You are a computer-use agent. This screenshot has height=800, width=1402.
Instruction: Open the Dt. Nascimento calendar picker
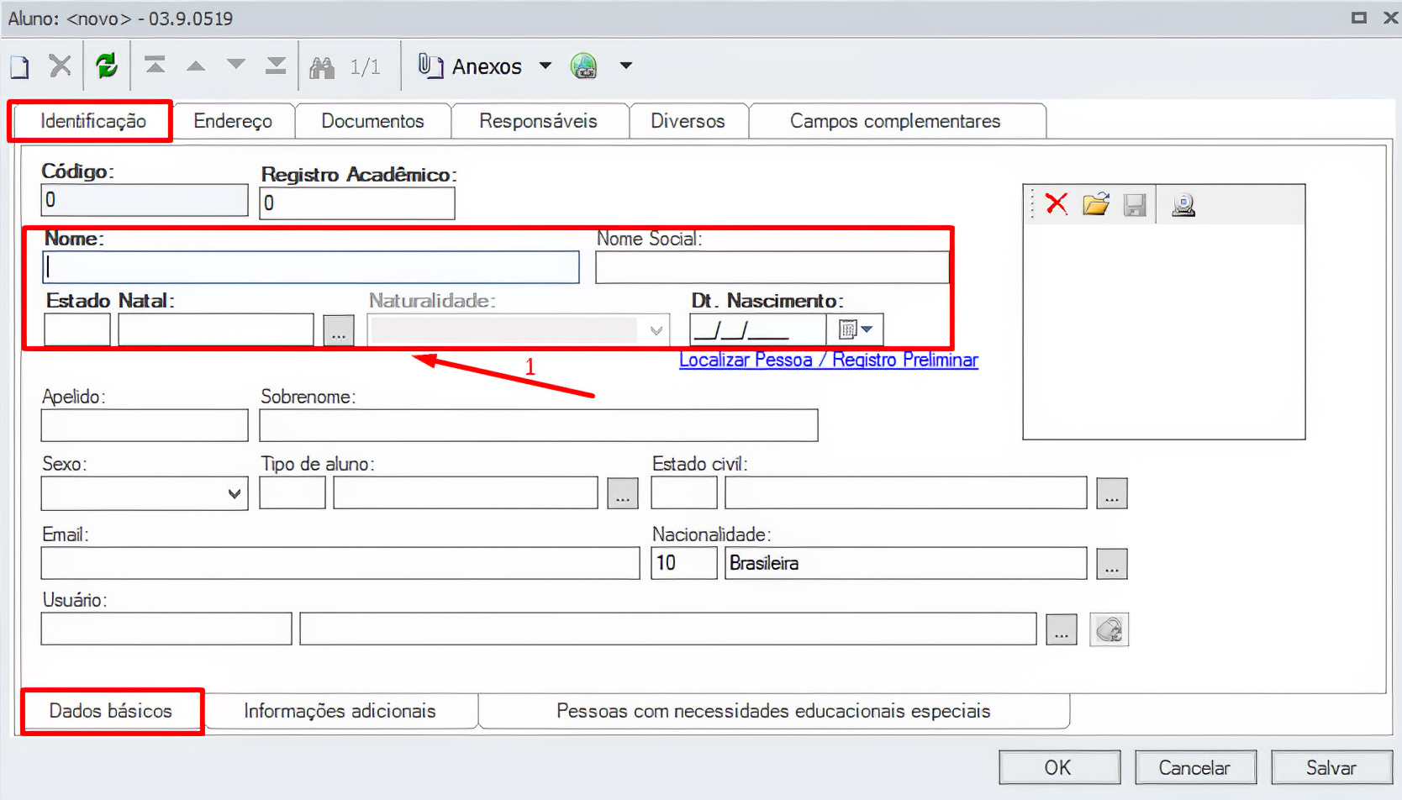coord(856,329)
